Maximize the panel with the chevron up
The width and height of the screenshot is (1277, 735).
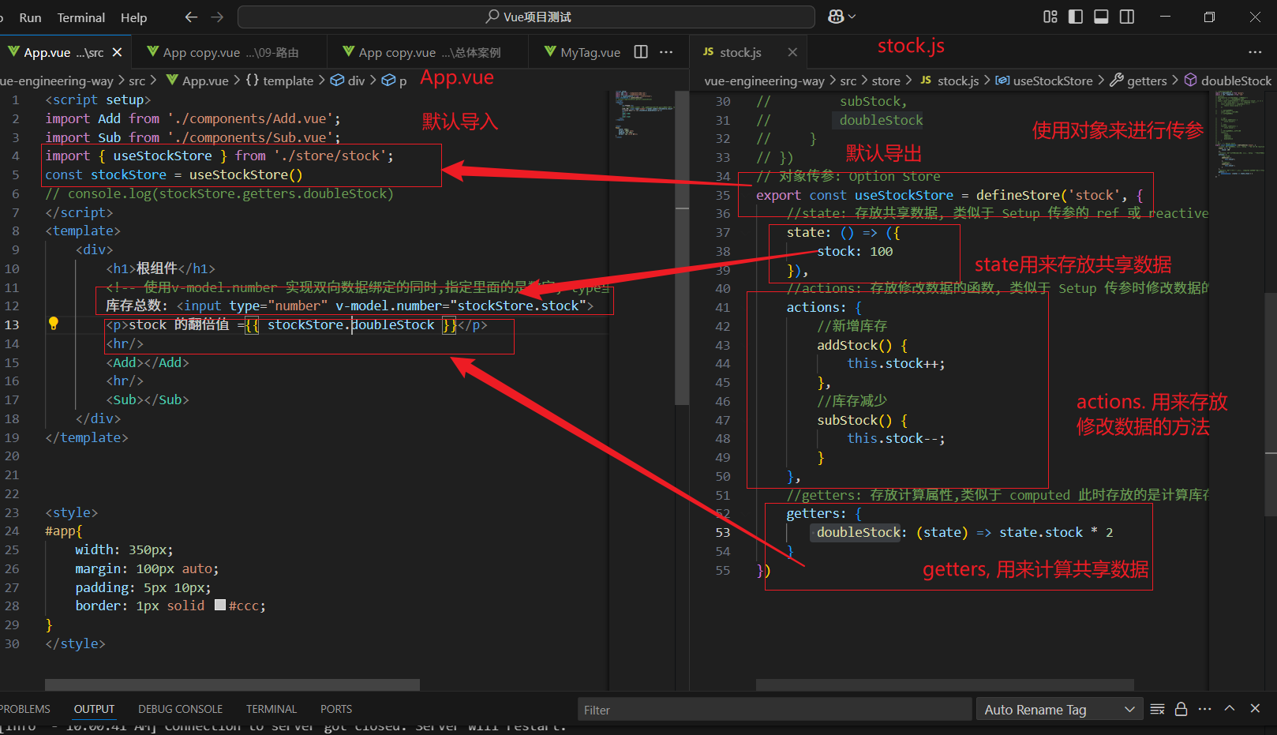1230,709
